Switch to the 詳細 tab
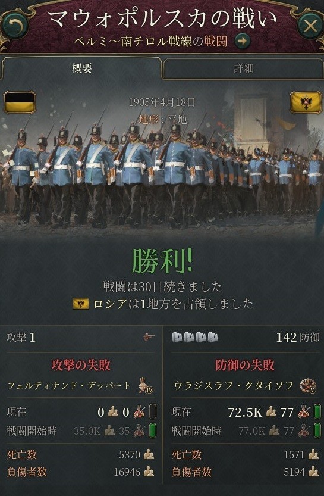This screenshot has height=496, width=324. click(x=244, y=68)
